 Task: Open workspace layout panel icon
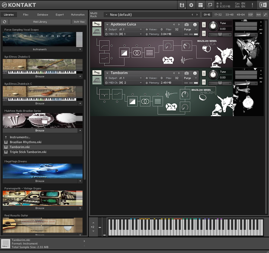click(x=200, y=5)
